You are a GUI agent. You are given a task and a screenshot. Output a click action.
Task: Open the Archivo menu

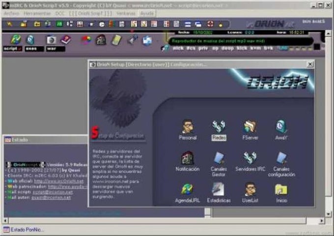point(11,13)
